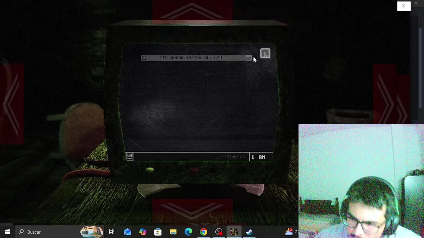Open the in-game start menu keyboard icon
424x238 pixels.
point(130,157)
